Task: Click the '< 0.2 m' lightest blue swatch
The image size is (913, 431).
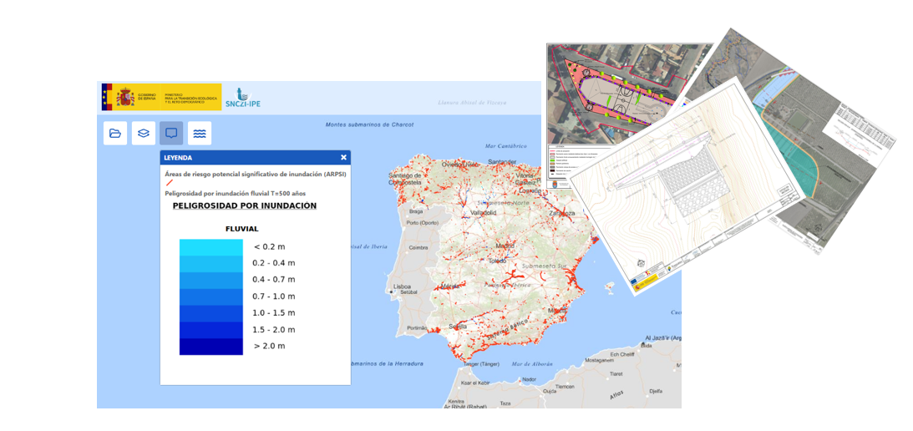Action: pos(210,247)
